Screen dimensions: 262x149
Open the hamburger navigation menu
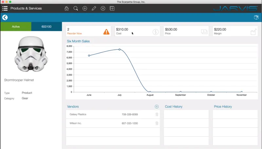[5, 9]
